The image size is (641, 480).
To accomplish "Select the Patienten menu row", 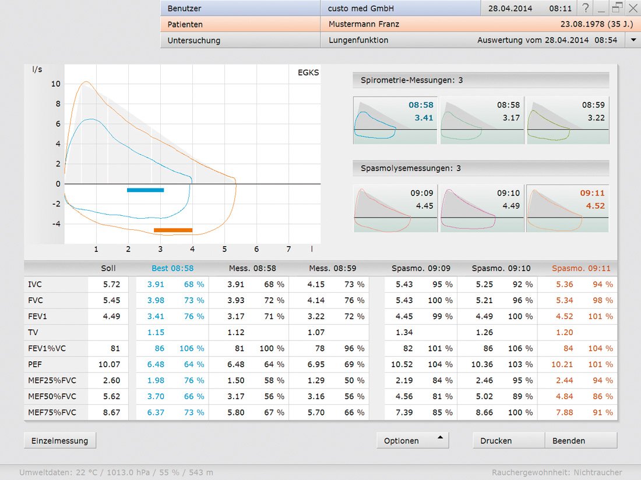I will (x=240, y=24).
